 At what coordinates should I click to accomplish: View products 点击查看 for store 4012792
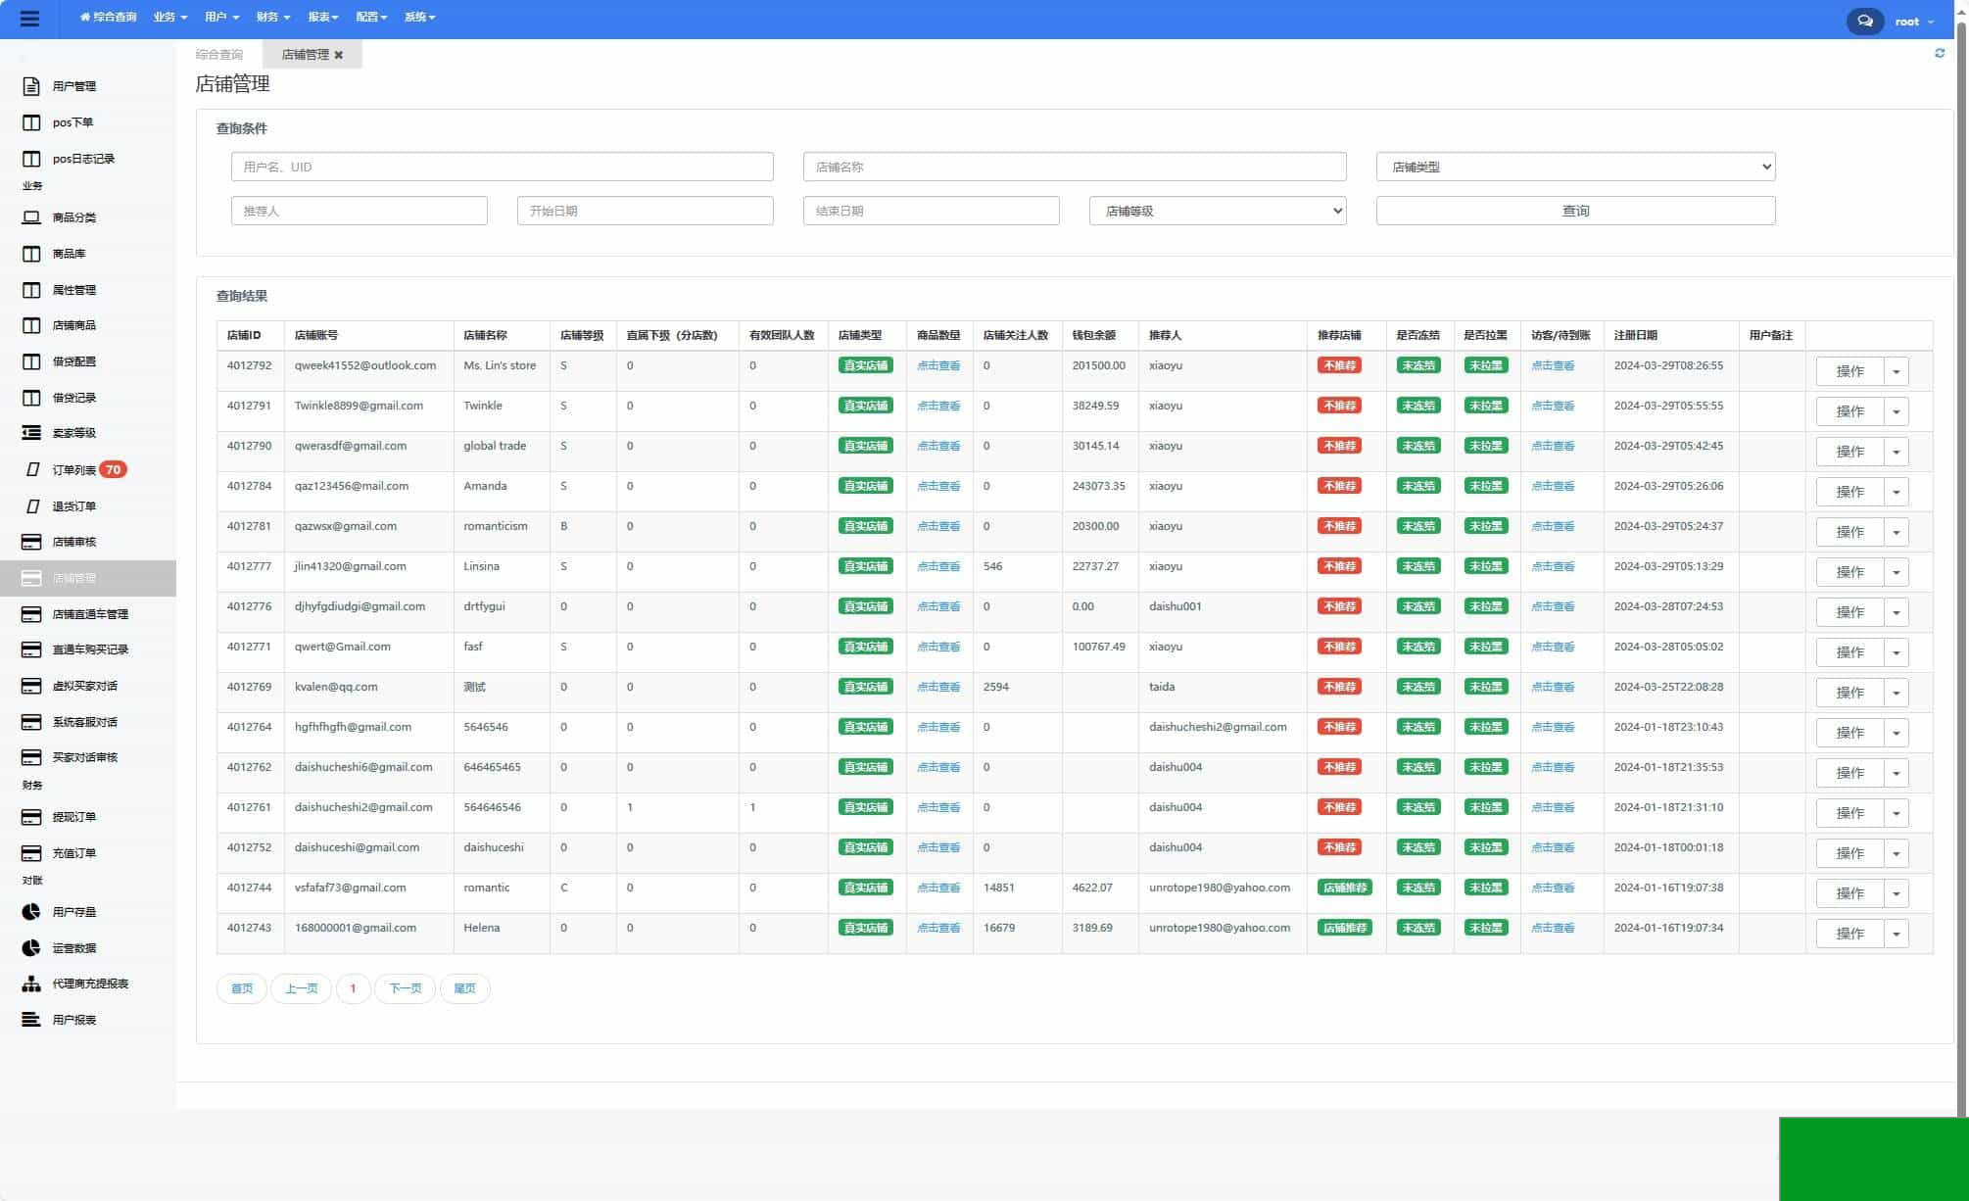click(x=938, y=365)
